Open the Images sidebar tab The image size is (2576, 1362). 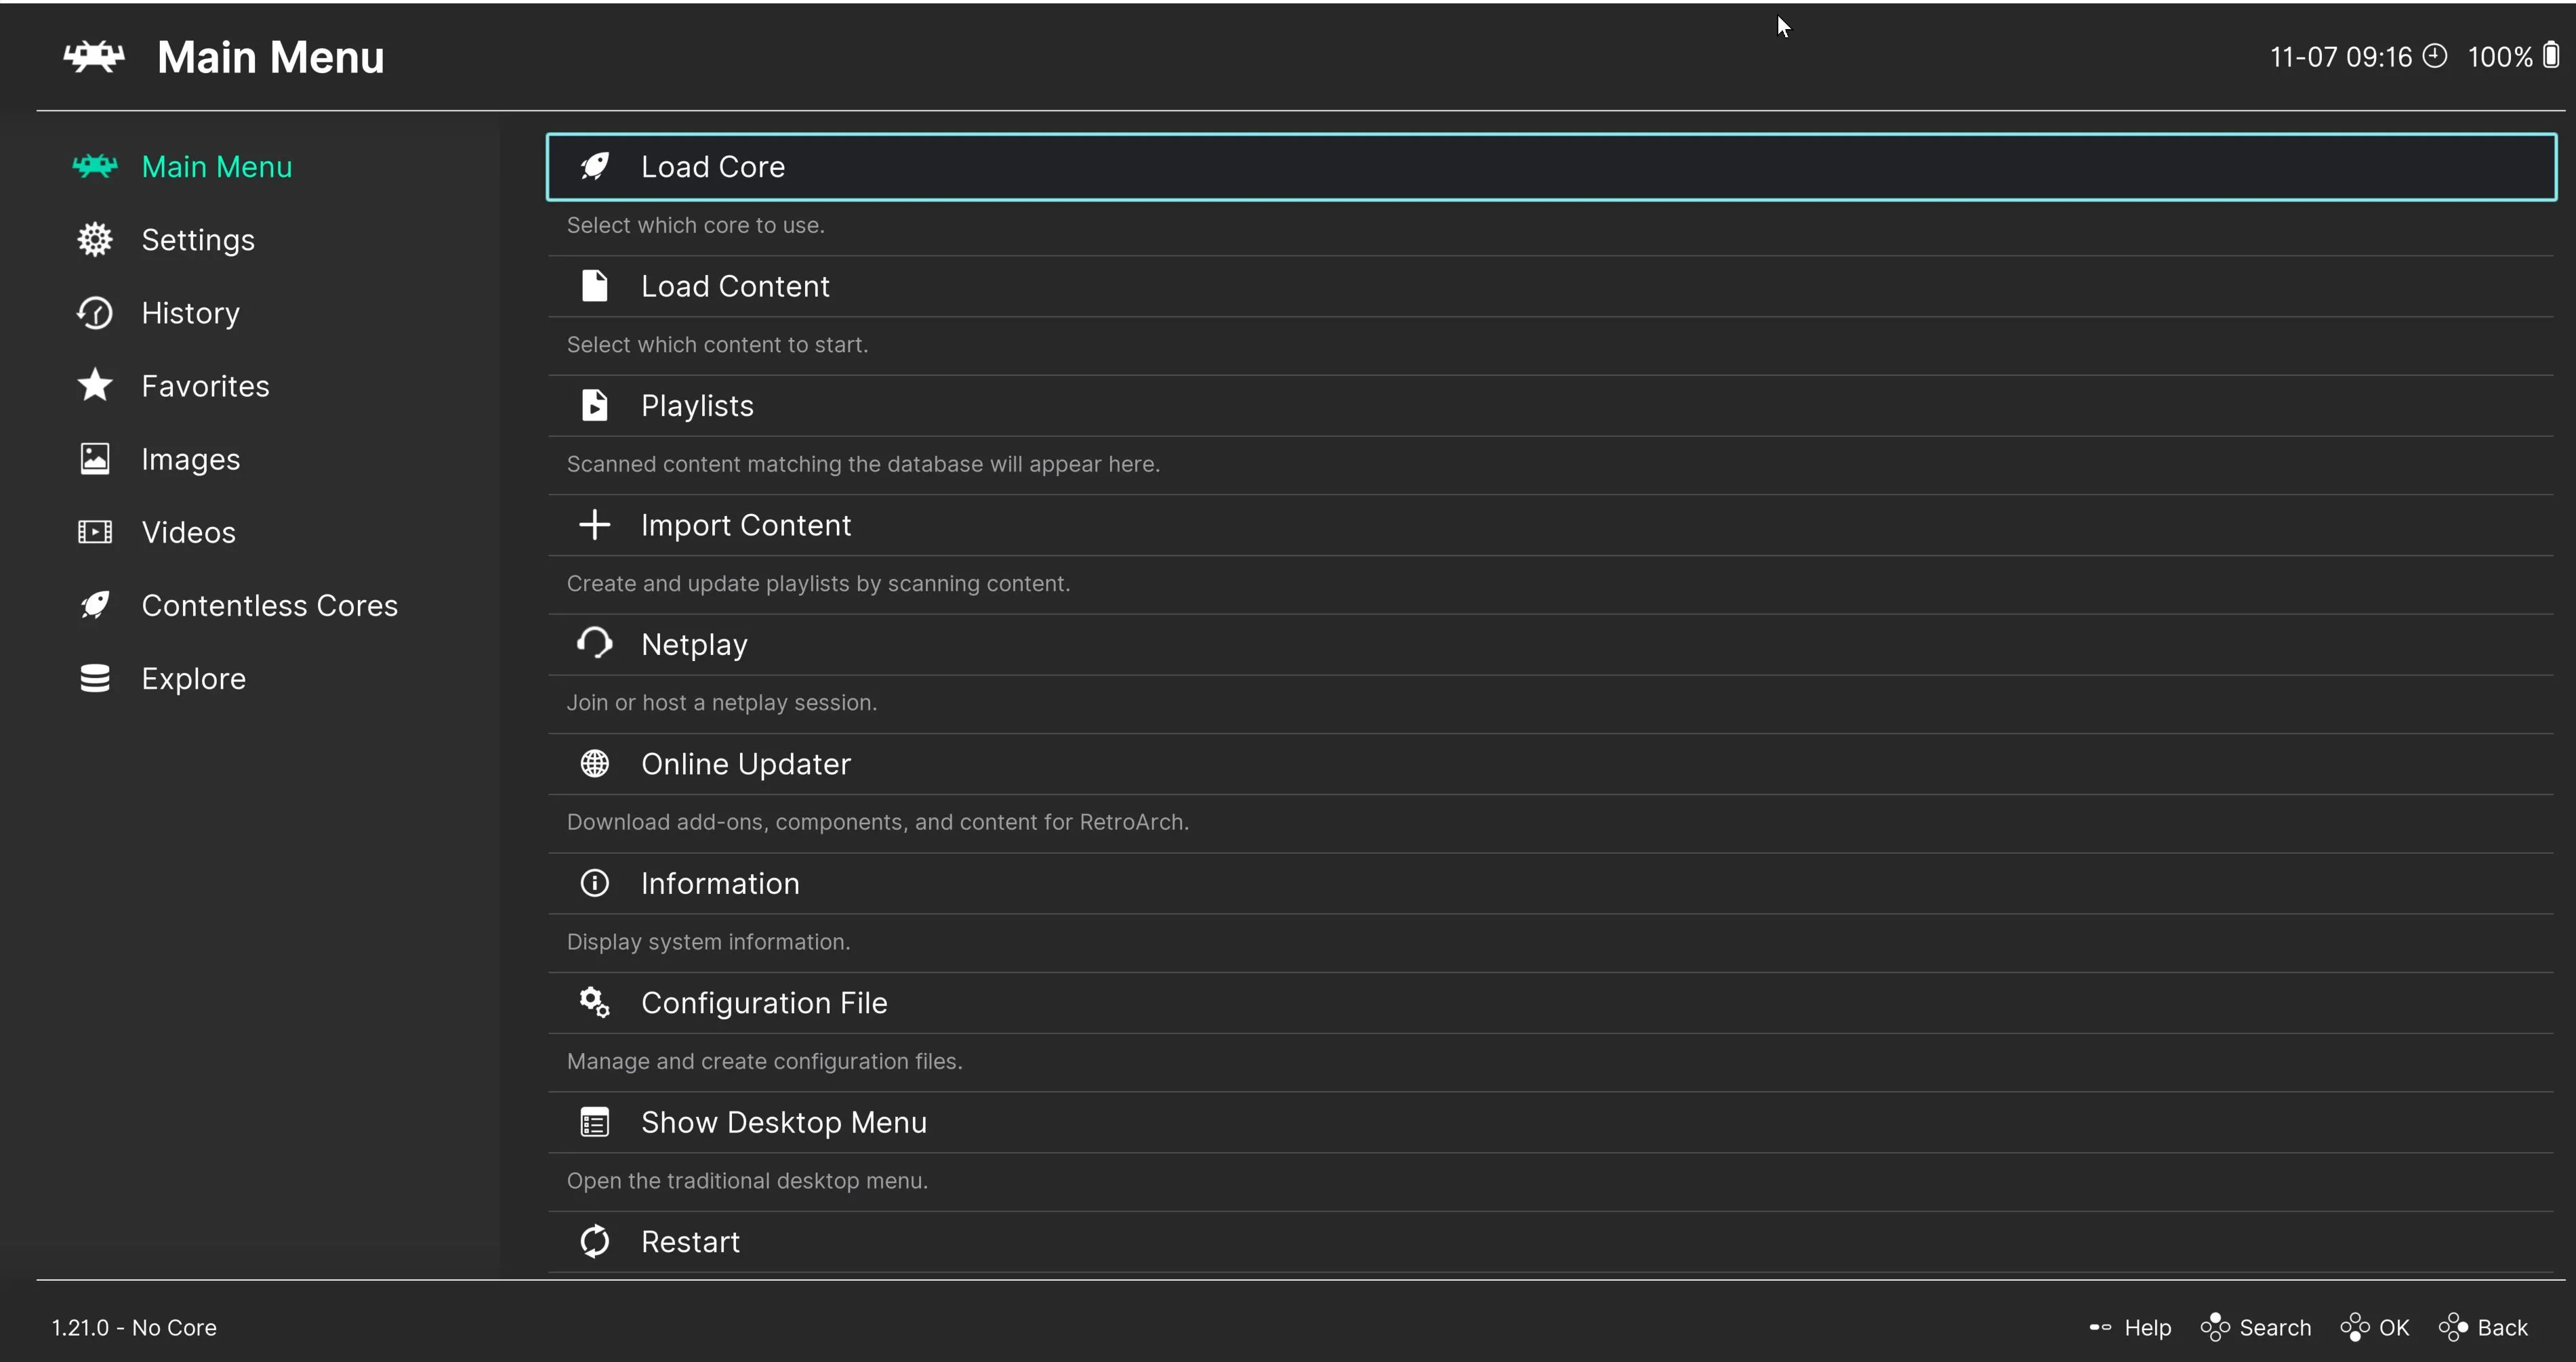190,460
